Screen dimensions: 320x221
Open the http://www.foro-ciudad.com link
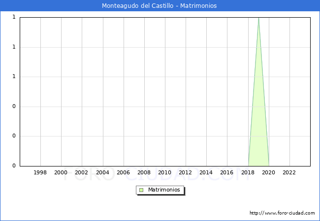282,213
